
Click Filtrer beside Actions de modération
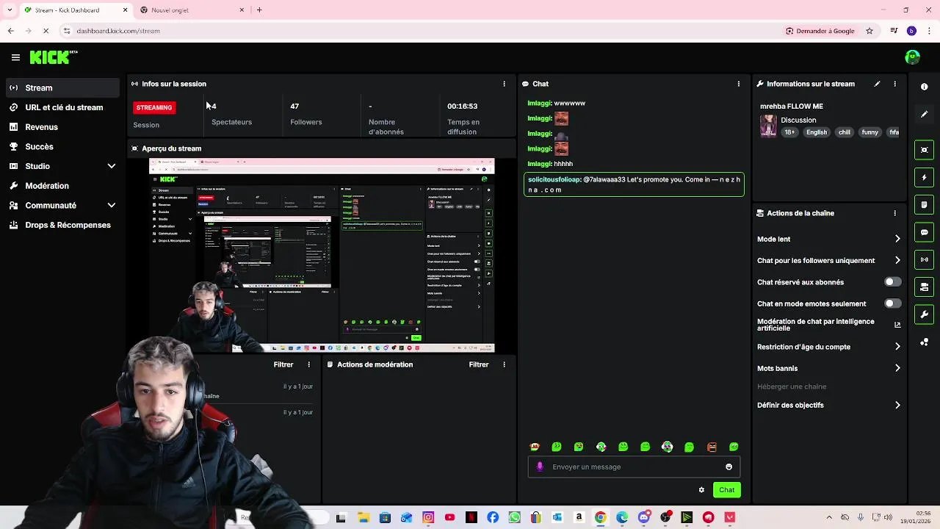[x=479, y=364]
